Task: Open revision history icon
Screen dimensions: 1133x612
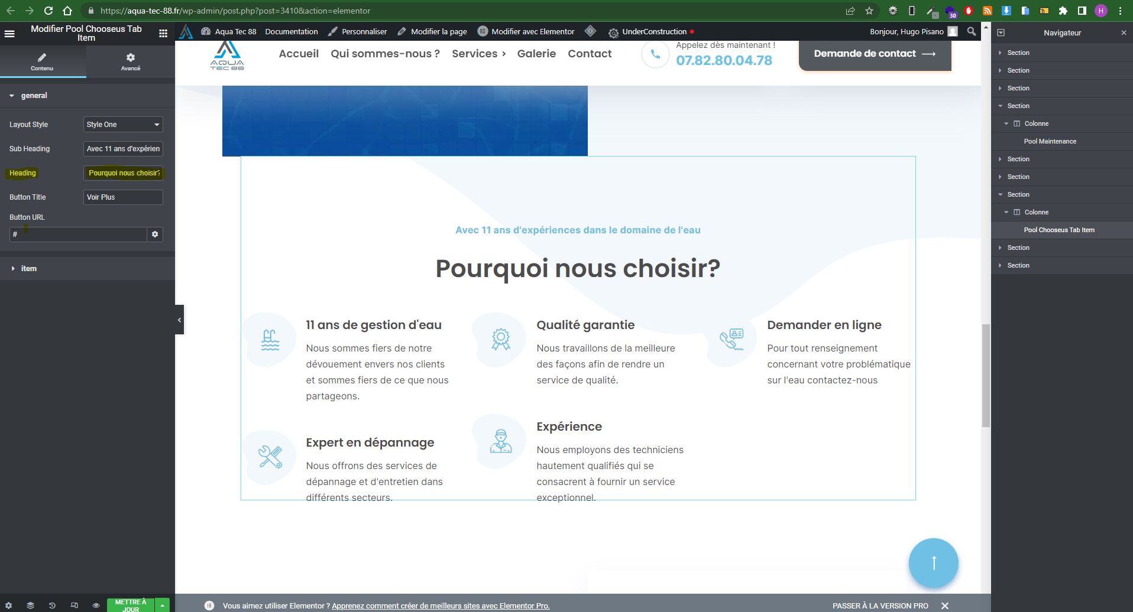Action: (52, 606)
